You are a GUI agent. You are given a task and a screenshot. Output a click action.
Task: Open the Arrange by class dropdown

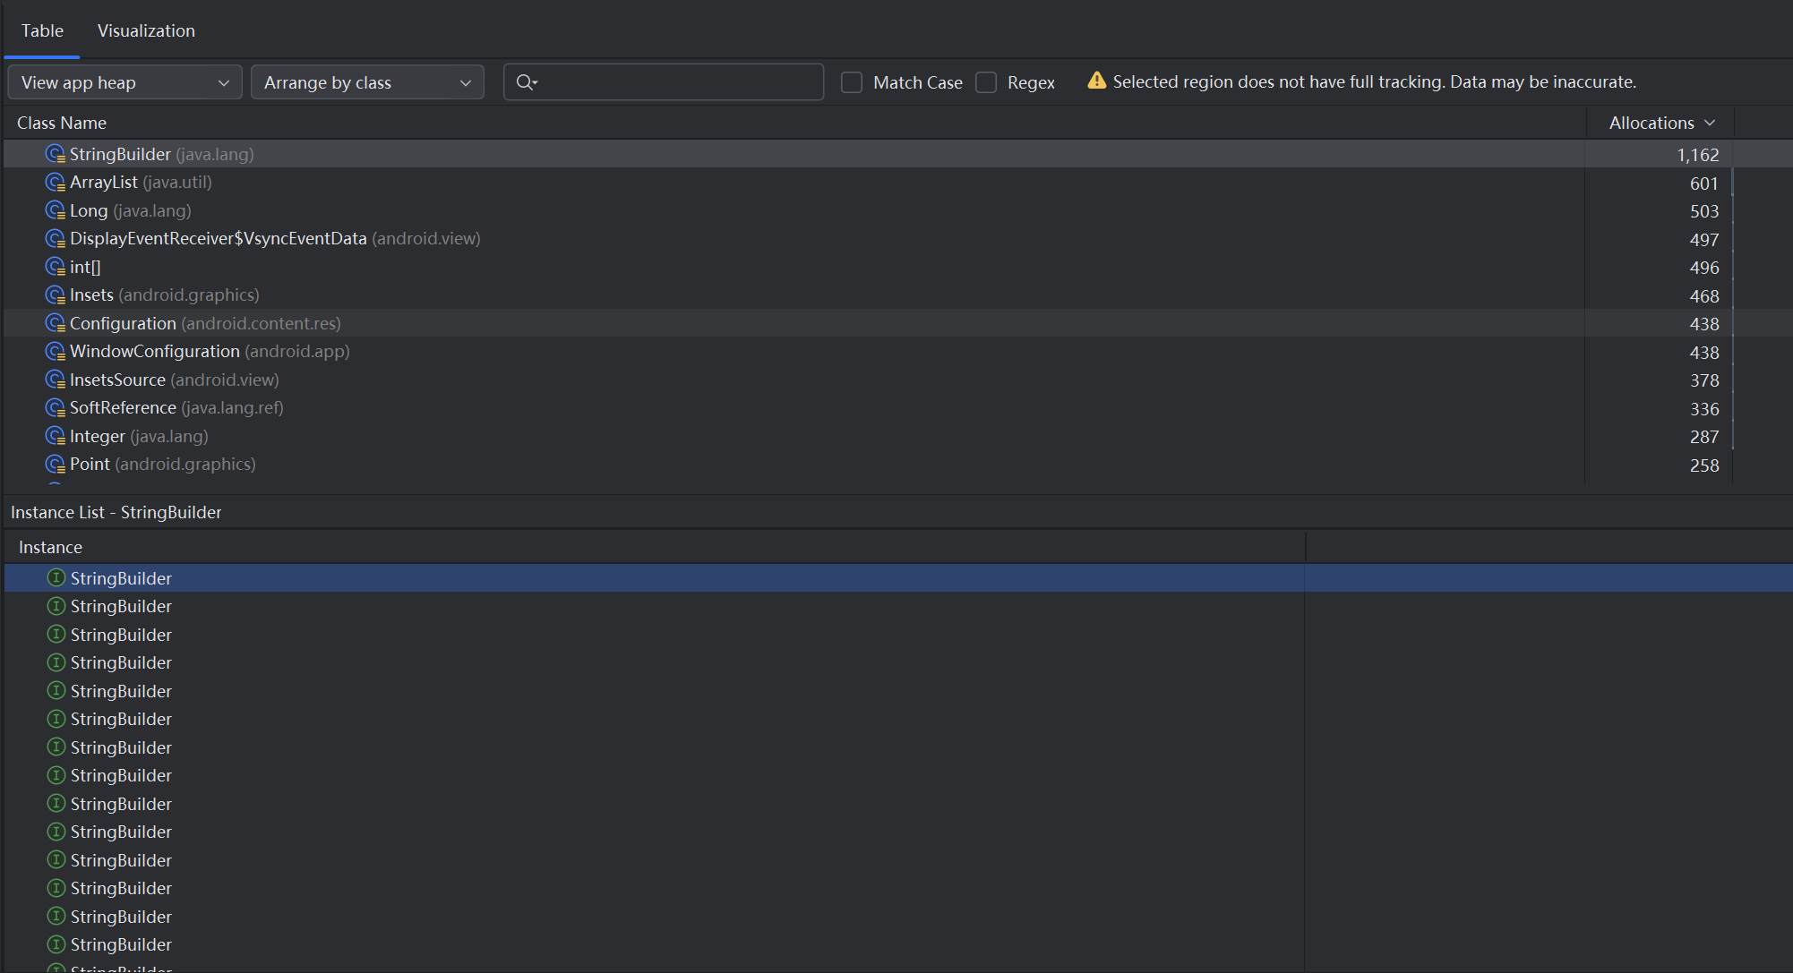pos(367,82)
